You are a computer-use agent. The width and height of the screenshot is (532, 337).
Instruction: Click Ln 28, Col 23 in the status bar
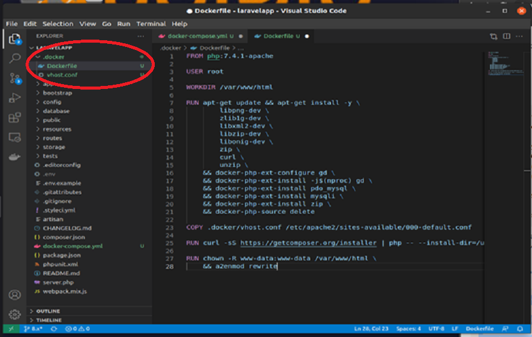(x=371, y=329)
